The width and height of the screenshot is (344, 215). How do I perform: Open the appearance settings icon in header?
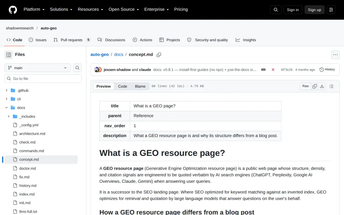[331, 10]
